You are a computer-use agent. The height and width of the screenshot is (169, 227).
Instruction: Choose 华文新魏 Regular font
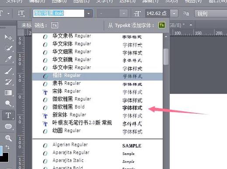point(98,60)
